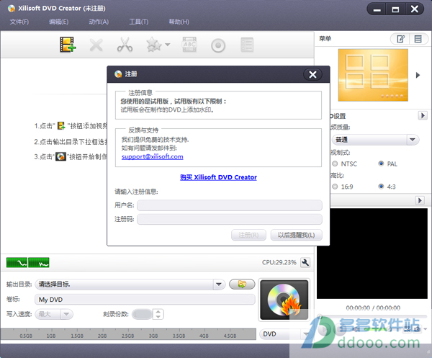Maximize the Xilisoft DVD Creator window
The image size is (432, 358).
point(395,10)
